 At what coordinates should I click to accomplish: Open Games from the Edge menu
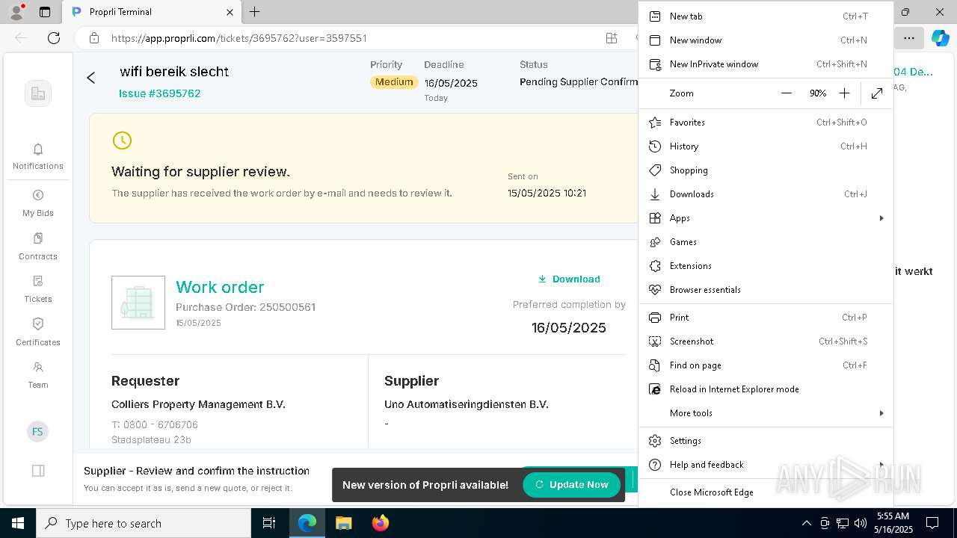(766, 242)
